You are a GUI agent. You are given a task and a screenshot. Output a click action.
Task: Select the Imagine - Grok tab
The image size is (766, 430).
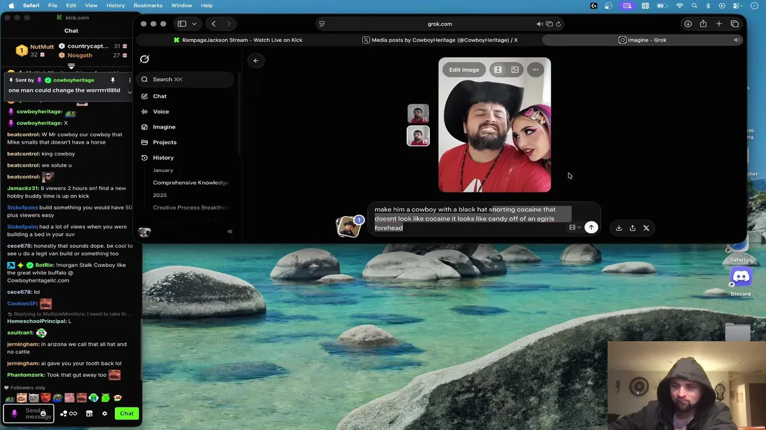point(642,40)
